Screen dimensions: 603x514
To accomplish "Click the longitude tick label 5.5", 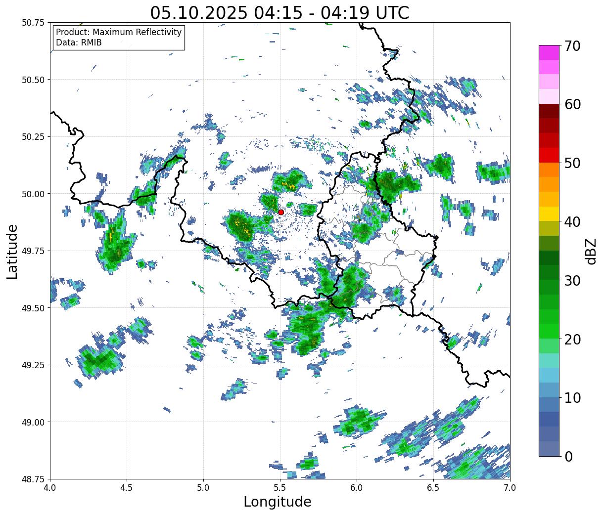I will click(x=280, y=487).
